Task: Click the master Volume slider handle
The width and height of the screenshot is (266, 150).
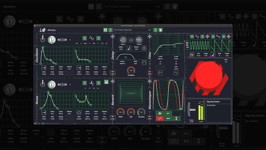Action: tap(192, 110)
